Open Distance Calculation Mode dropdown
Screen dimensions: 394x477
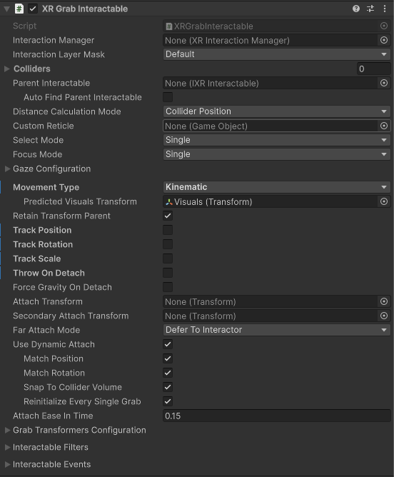(277, 111)
